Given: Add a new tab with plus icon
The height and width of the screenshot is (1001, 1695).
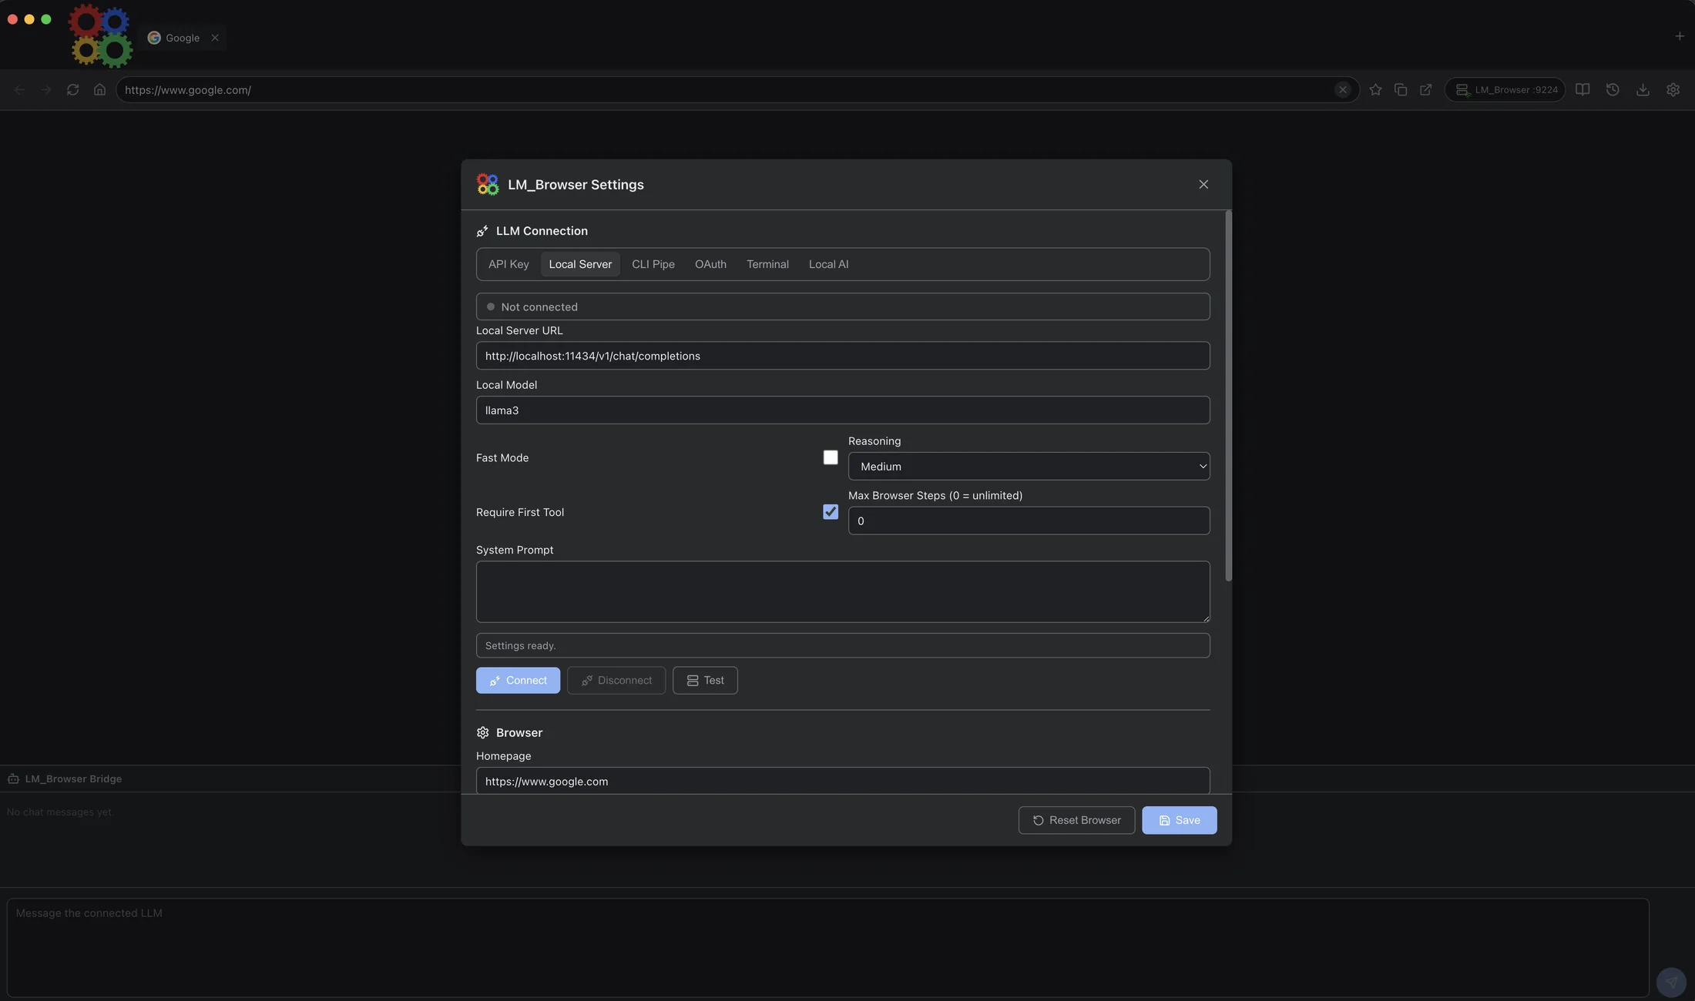Looking at the screenshot, I should point(1680,36).
